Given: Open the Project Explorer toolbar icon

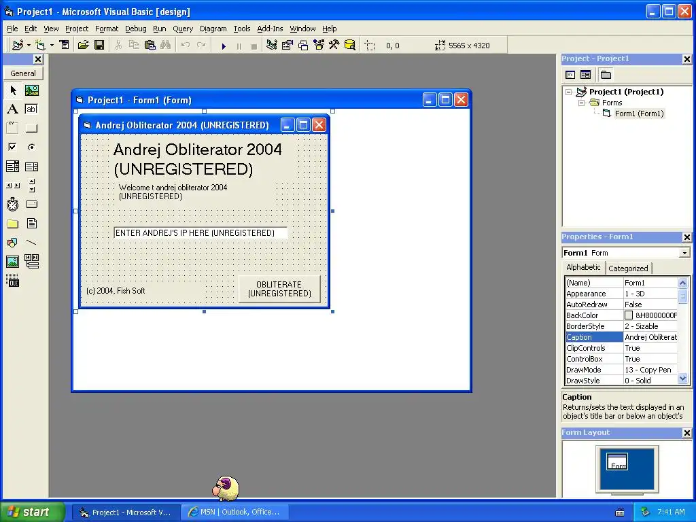Looking at the screenshot, I should click(272, 45).
